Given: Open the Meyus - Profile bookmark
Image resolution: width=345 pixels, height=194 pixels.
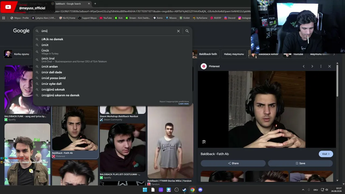Looking at the screenshot, I should (20, 18).
